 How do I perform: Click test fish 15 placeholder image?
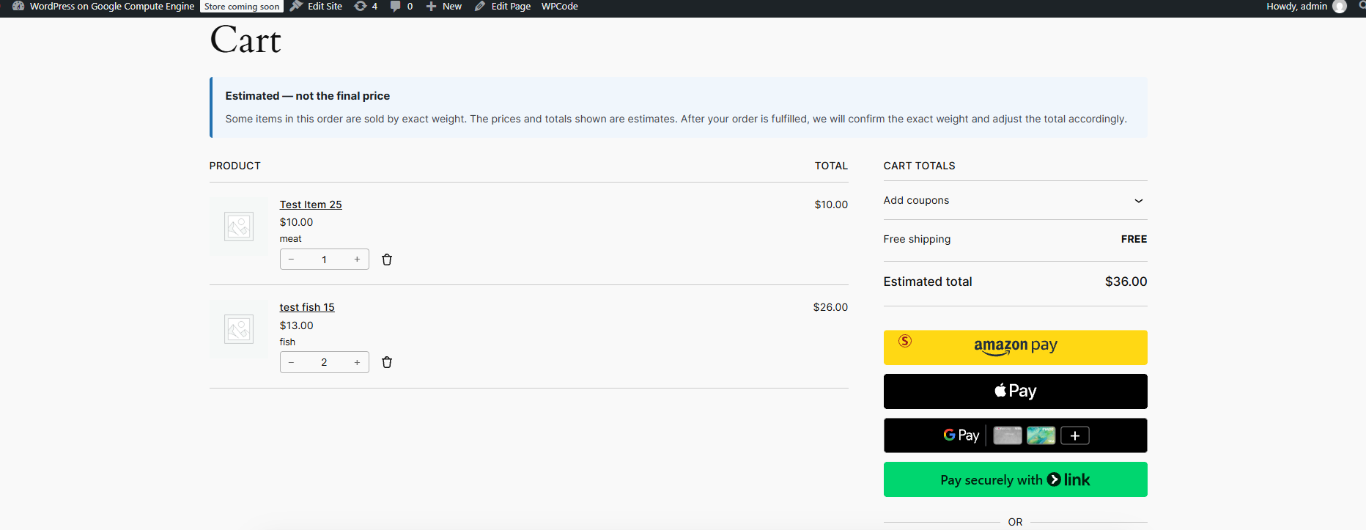(239, 328)
